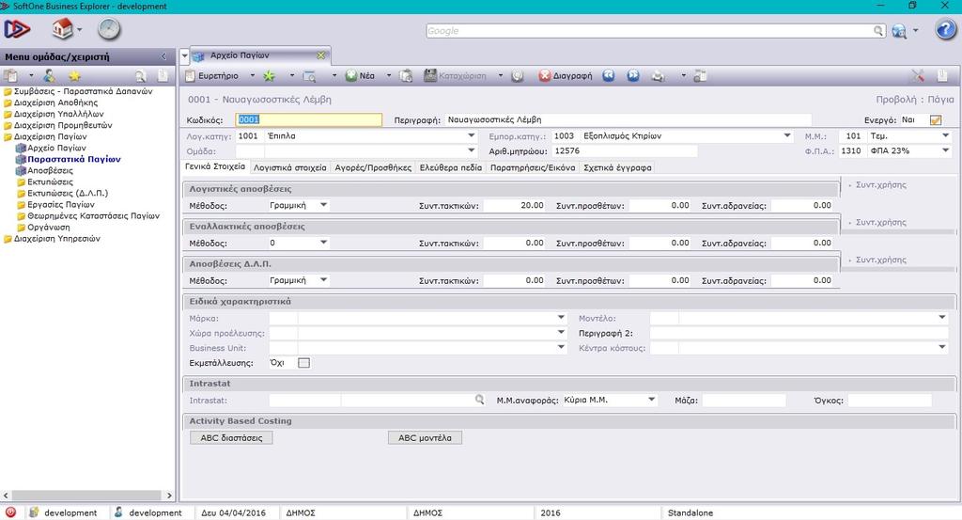Image resolution: width=962 pixels, height=520 pixels.
Task: Open the Μ.Μ.αναφοράς Κύρια Μ.Μ. dropdown
Action: coord(652,400)
